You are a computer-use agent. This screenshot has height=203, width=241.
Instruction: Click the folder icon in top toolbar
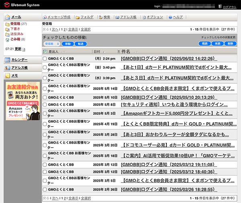(x=78, y=17)
